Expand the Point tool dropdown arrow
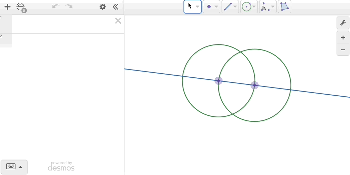This screenshot has width=350, height=175. coord(216,7)
